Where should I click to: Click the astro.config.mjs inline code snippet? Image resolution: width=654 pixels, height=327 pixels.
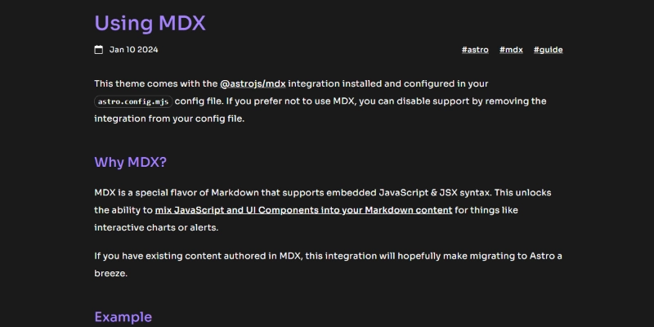[133, 101]
